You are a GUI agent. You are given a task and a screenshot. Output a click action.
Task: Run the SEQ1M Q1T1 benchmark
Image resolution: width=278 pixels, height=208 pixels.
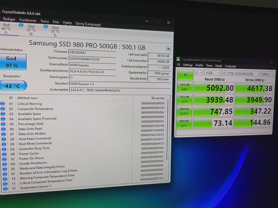(x=184, y=99)
